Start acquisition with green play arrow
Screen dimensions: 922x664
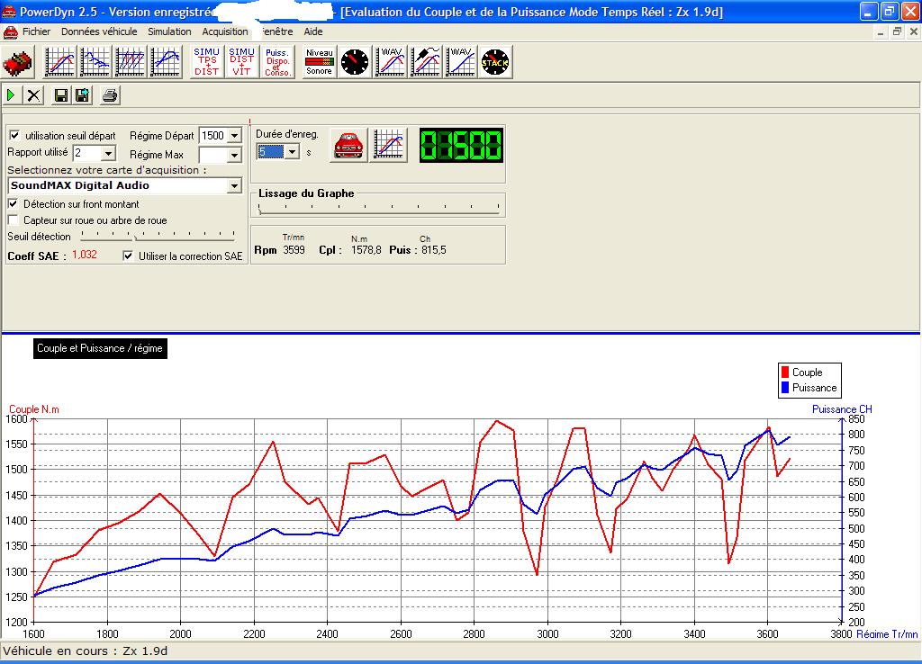pos(12,95)
